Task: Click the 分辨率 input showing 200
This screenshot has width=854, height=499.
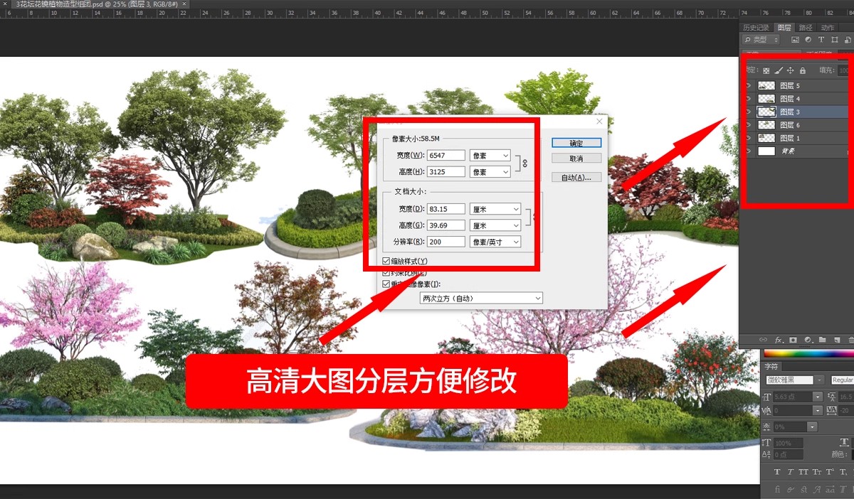Action: pos(446,241)
